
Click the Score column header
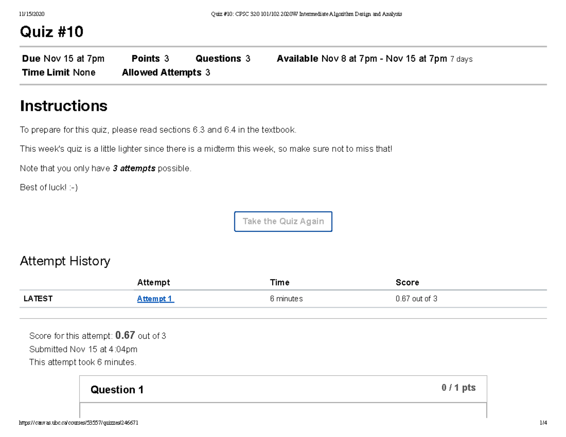tap(407, 282)
